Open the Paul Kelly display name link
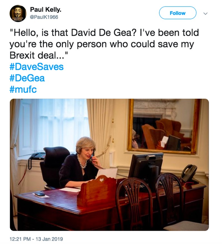Viewport: 222px width, 244px height. pos(46,10)
